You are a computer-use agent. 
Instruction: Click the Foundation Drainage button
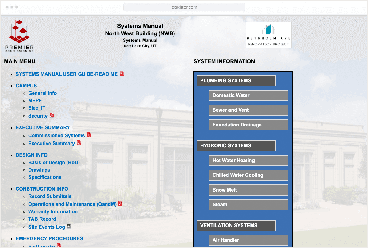coord(248,125)
